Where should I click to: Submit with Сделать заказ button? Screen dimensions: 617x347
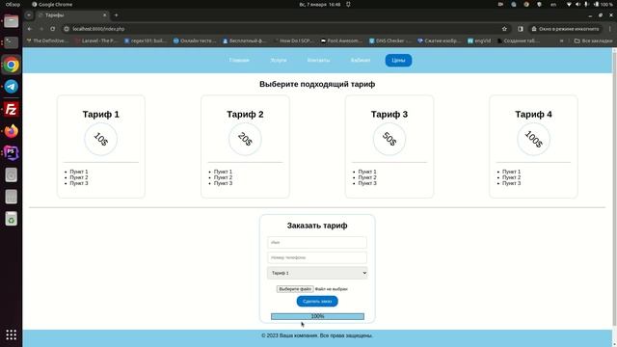(x=317, y=301)
